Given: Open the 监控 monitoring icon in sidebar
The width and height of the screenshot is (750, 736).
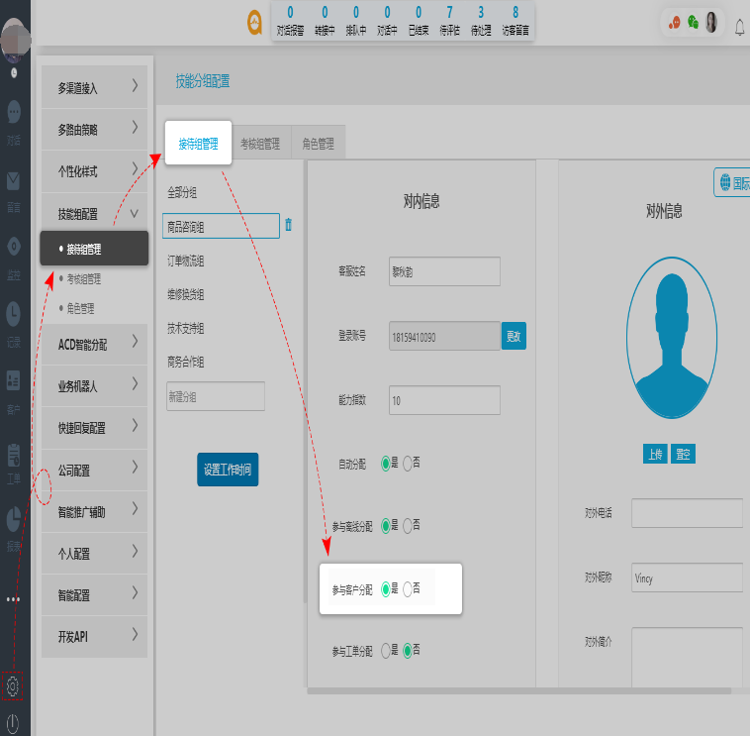Looking at the screenshot, I should click(14, 247).
